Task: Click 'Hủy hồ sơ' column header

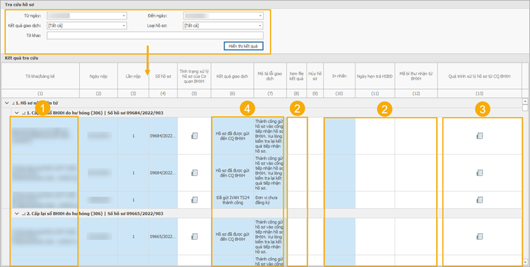Action: [315, 76]
